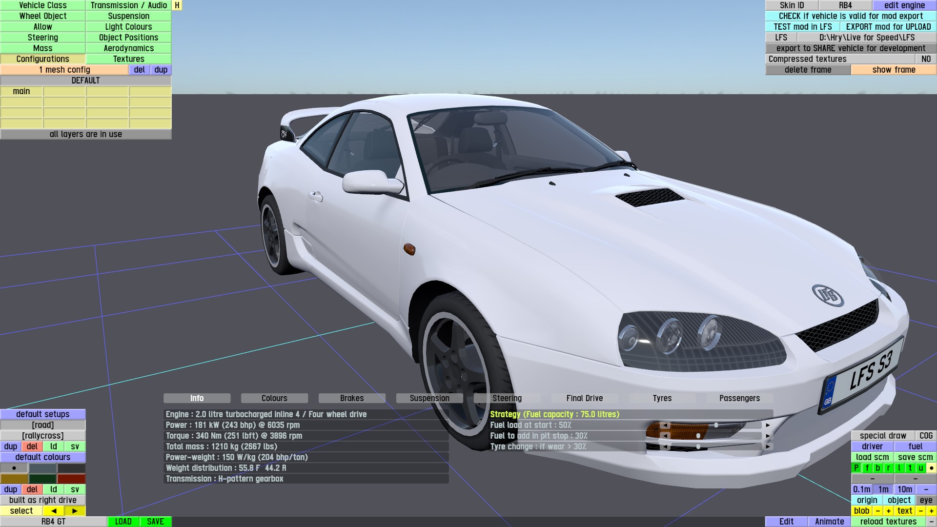Select the grey colour slot marked with a dot
Image resolution: width=937 pixels, height=527 pixels.
click(14, 468)
